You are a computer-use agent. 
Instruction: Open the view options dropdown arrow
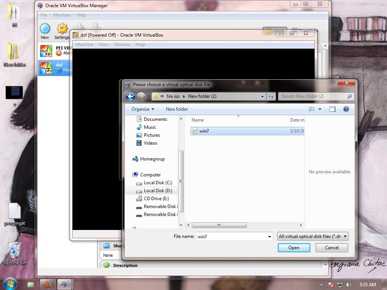click(x=320, y=109)
